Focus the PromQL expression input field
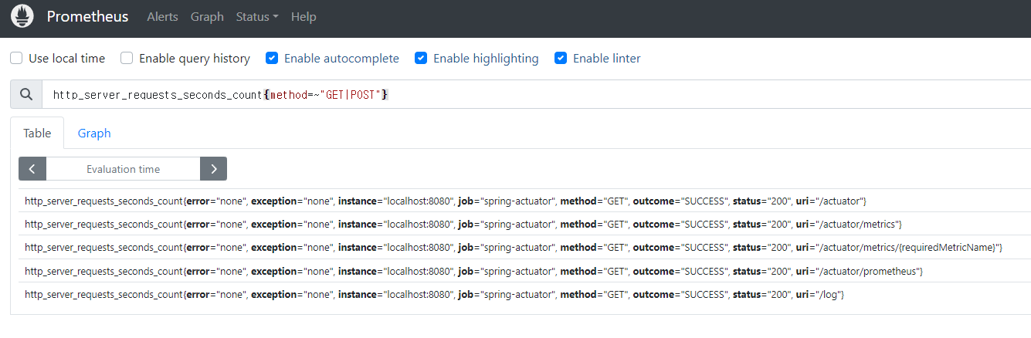1031x338 pixels. click(x=536, y=94)
